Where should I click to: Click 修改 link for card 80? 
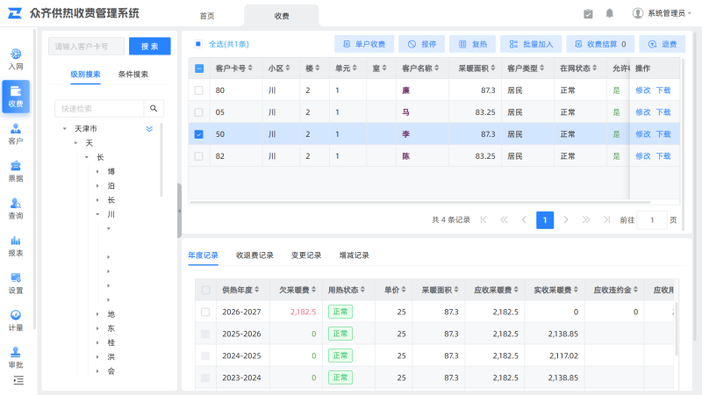coord(643,90)
